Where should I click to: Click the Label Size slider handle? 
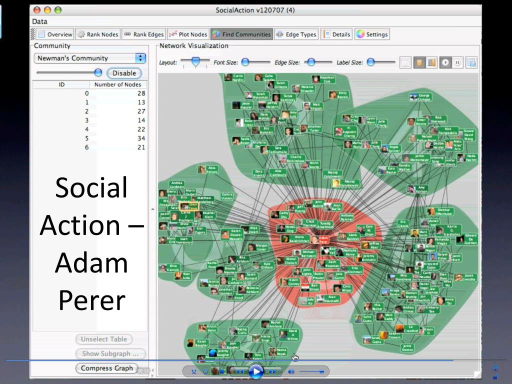[x=370, y=62]
